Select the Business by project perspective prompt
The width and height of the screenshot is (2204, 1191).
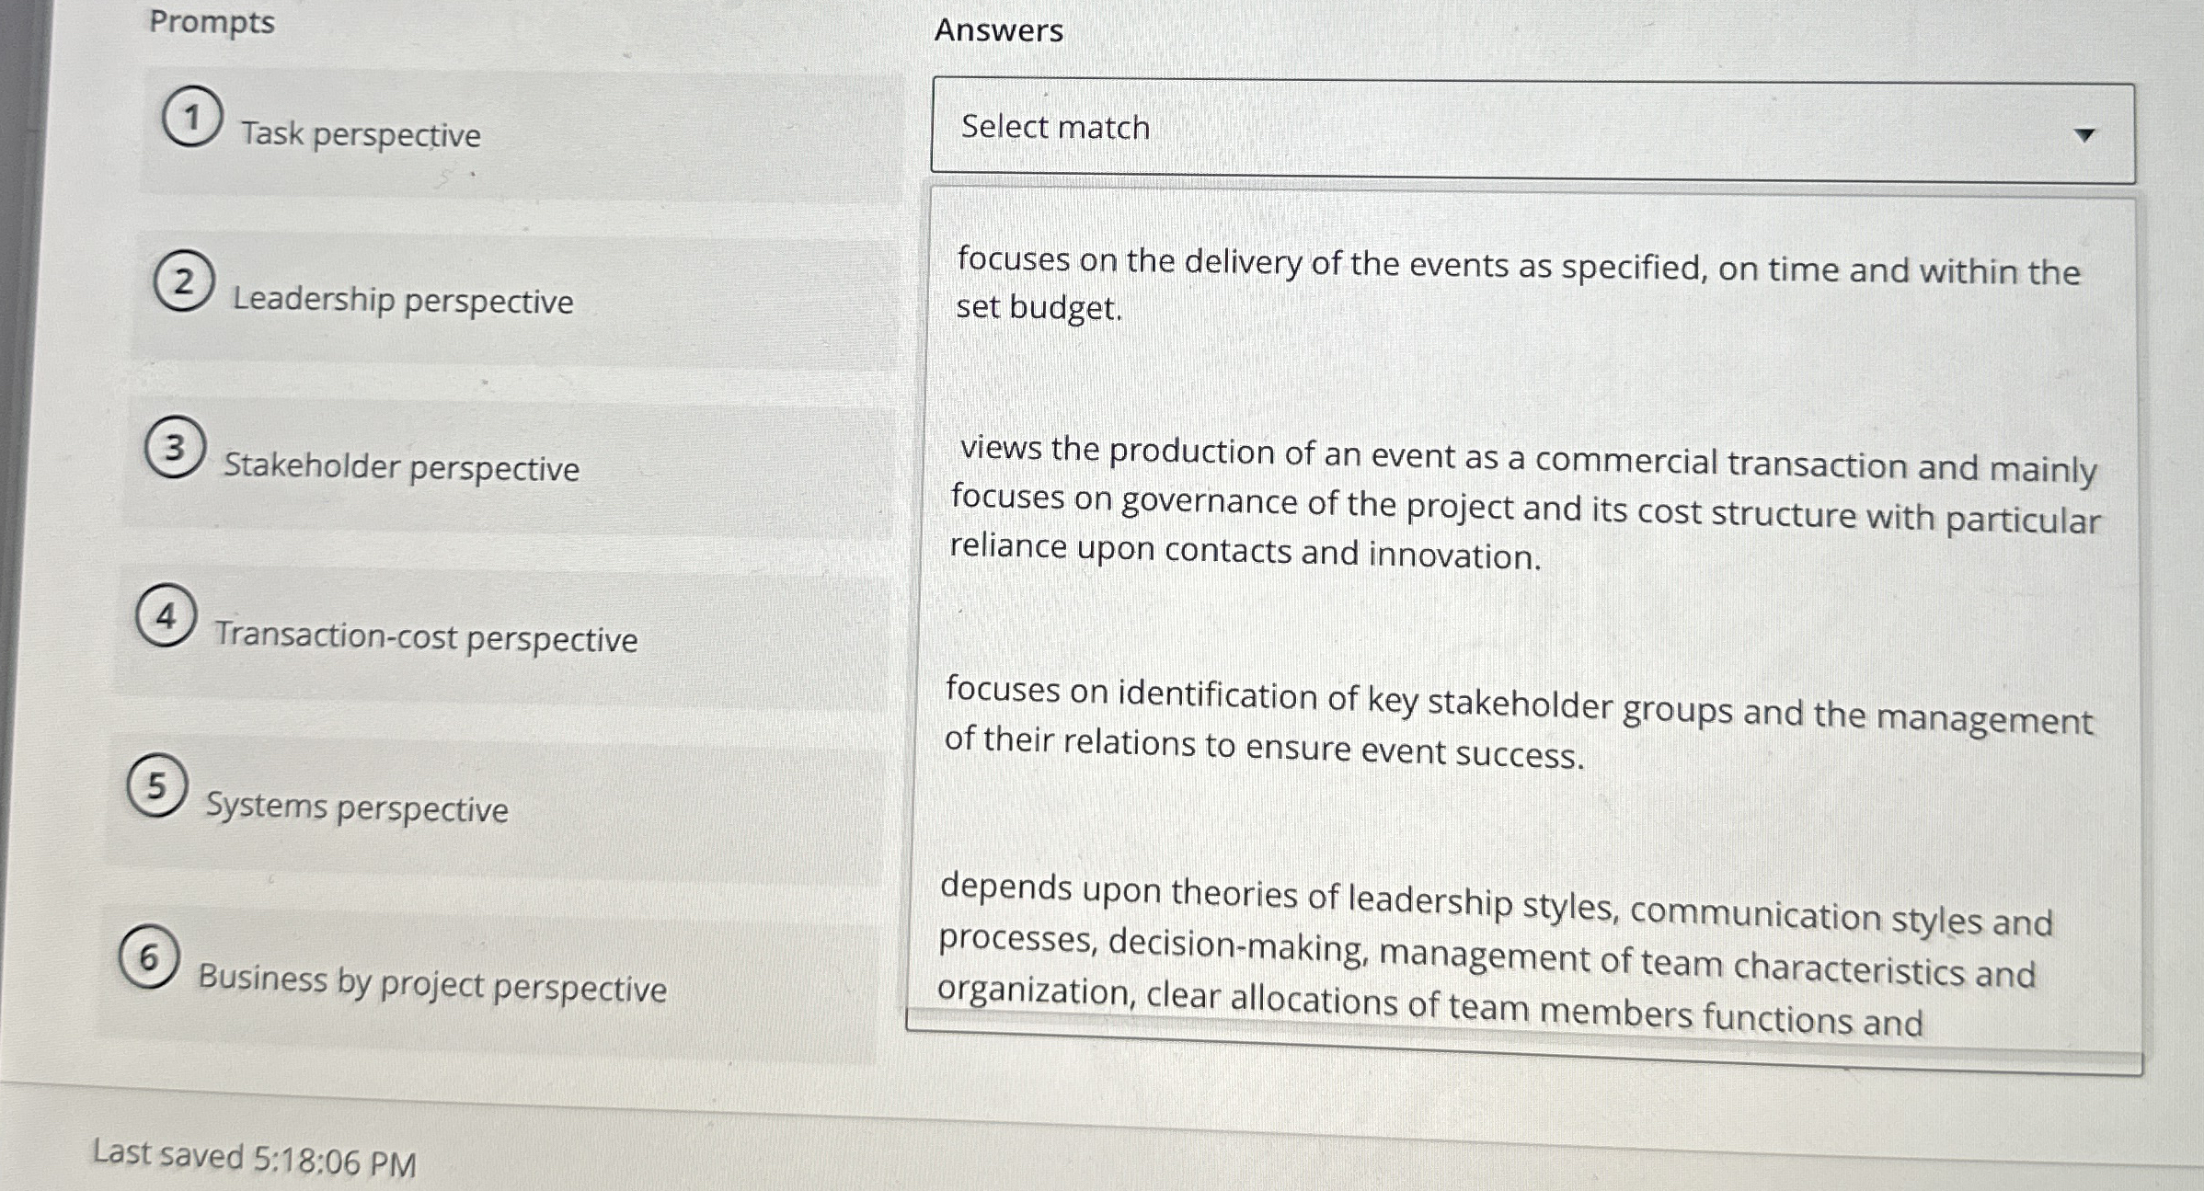(430, 985)
